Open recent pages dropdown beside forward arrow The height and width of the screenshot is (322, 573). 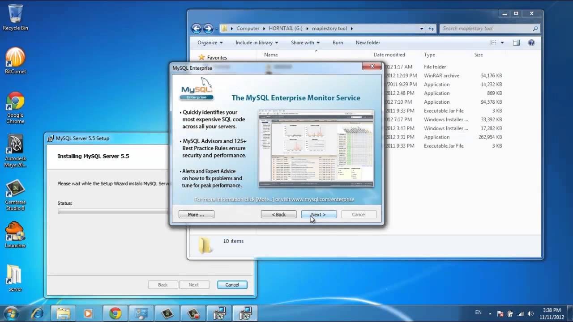coord(217,29)
